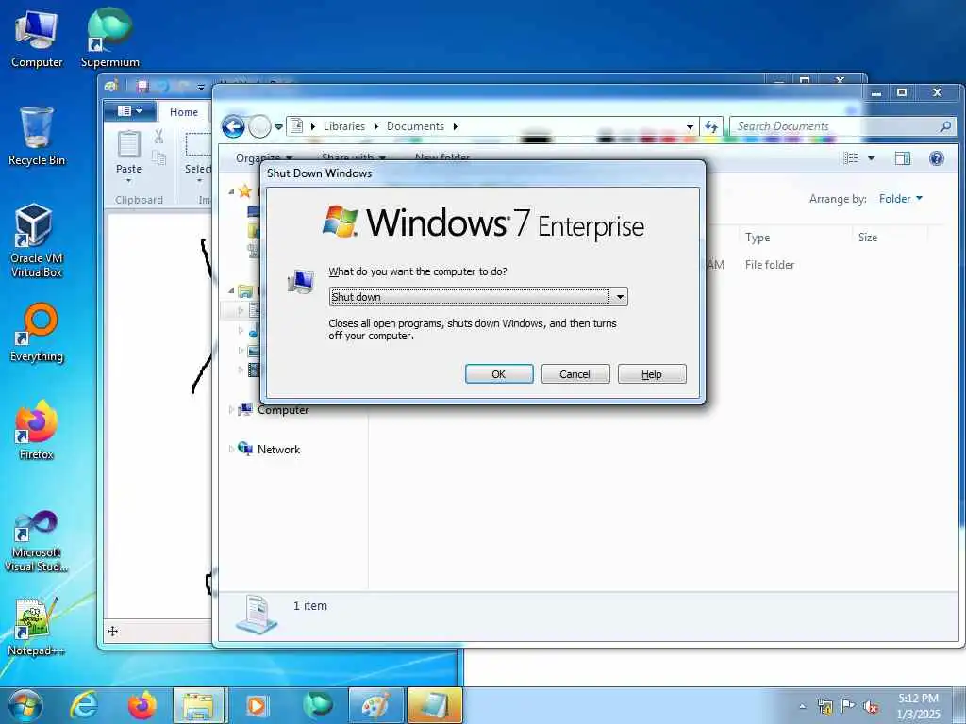Sort by the Size column header

[x=868, y=237]
